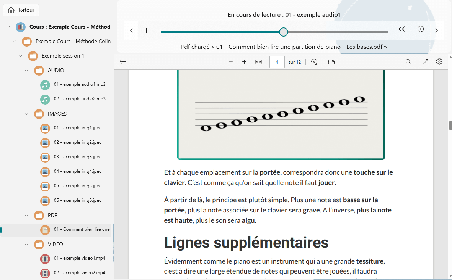Toggle the PDF sidebar outline
The image size is (452, 280).
[x=123, y=62]
